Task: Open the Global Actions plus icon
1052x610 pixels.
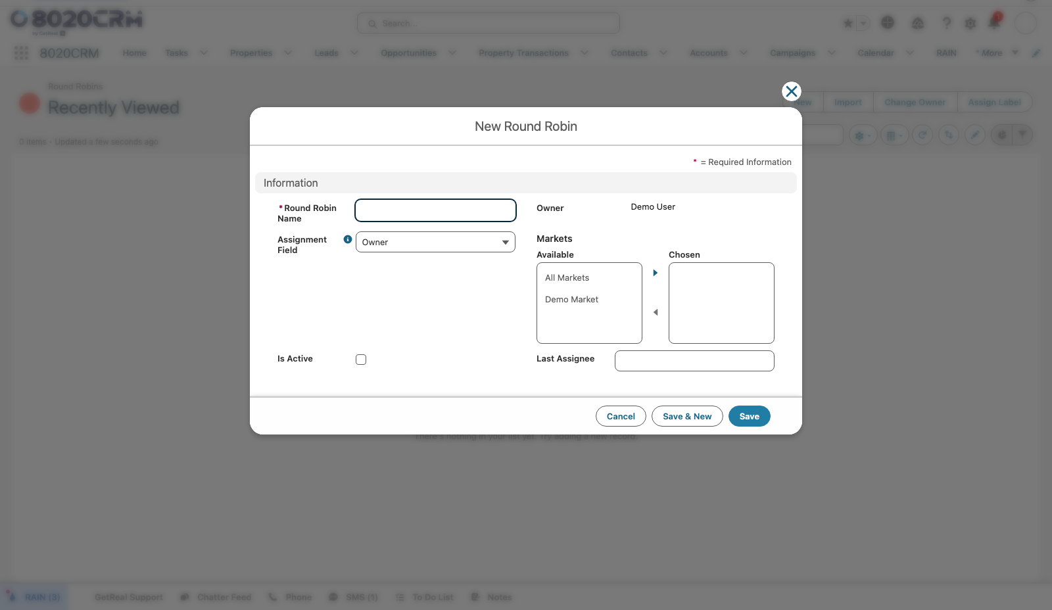Action: point(888,23)
